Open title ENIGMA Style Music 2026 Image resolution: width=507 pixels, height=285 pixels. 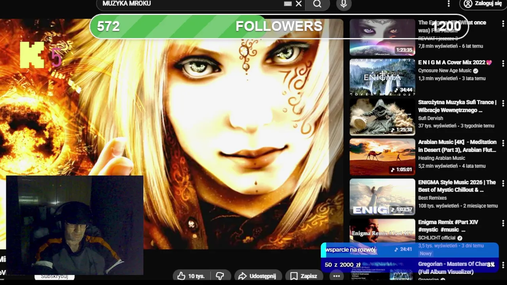(457, 186)
